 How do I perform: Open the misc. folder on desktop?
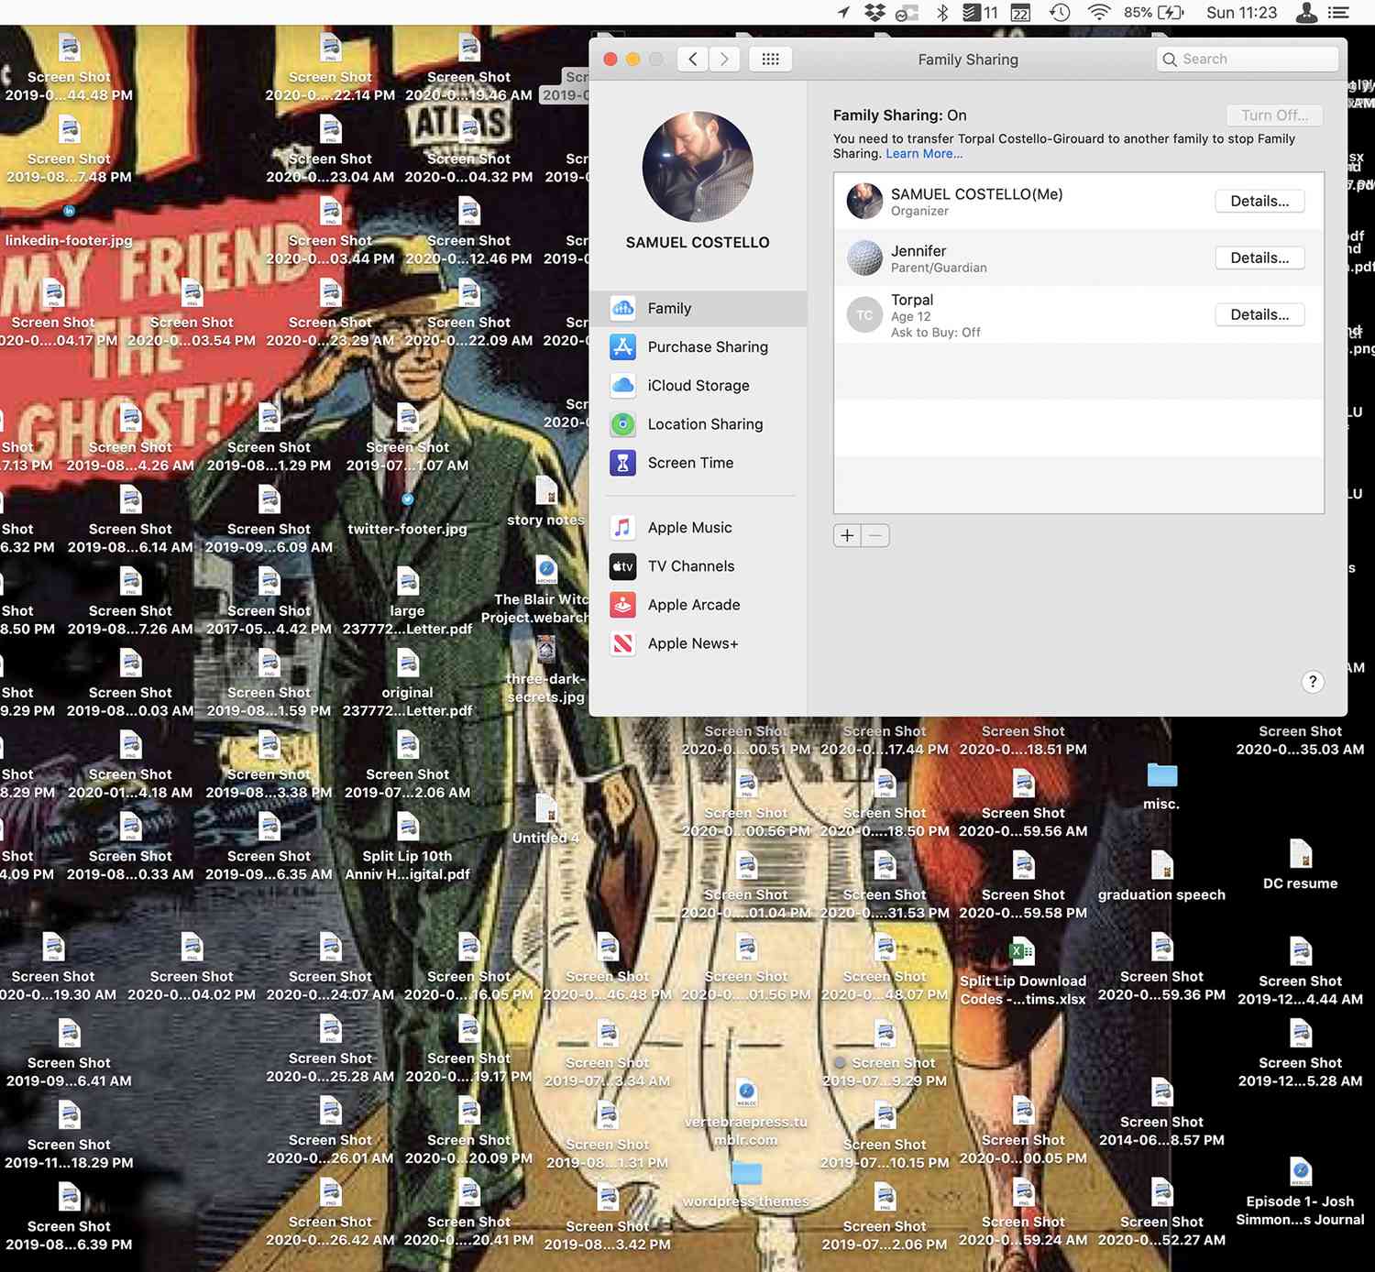(x=1161, y=776)
